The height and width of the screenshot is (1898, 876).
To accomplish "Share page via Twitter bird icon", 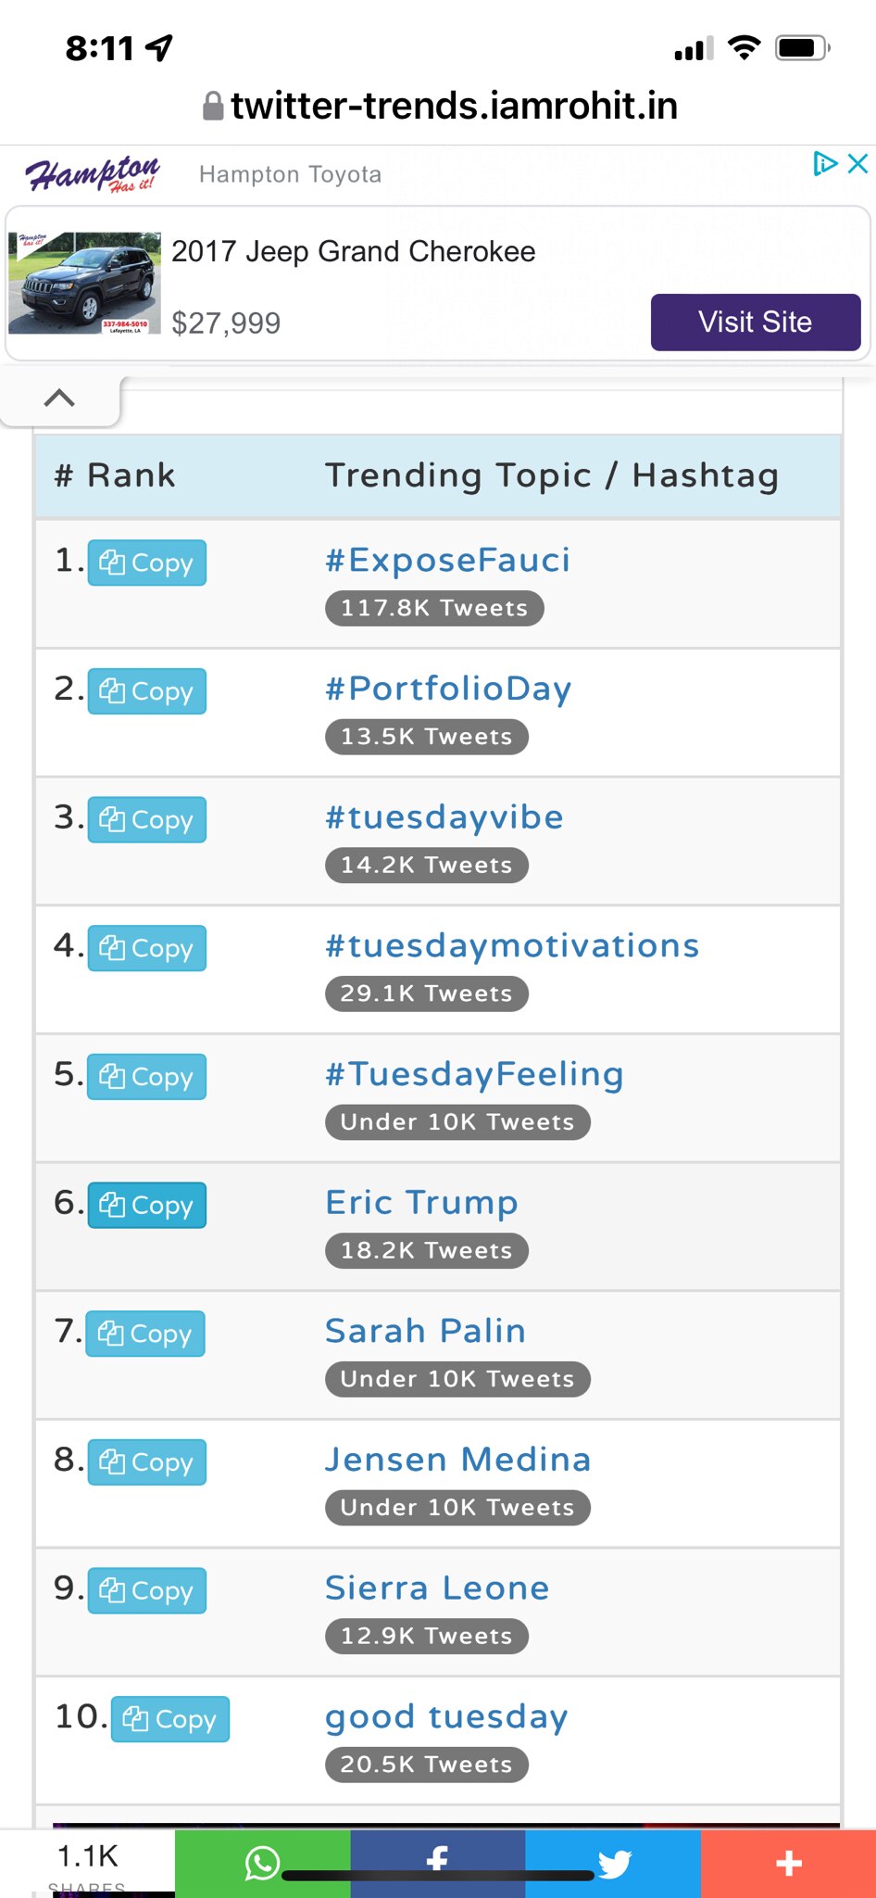I will tap(613, 1863).
